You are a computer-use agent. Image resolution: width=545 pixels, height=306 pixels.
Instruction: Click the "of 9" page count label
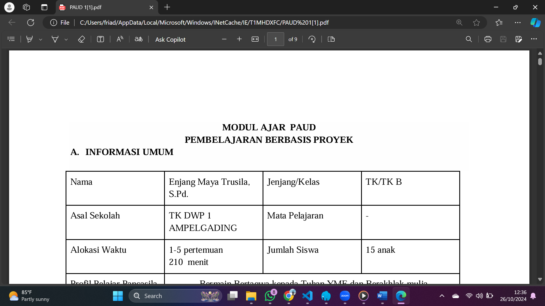coord(293,39)
